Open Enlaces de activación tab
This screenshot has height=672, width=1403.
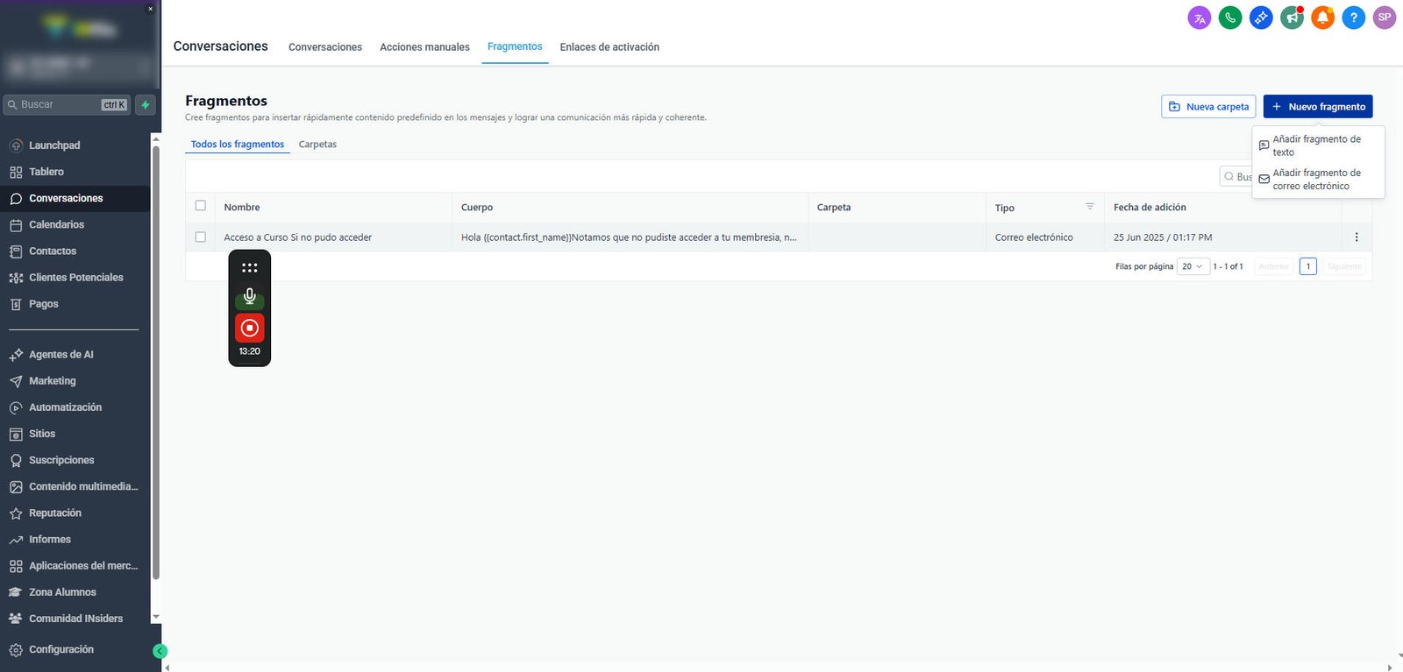click(x=609, y=47)
